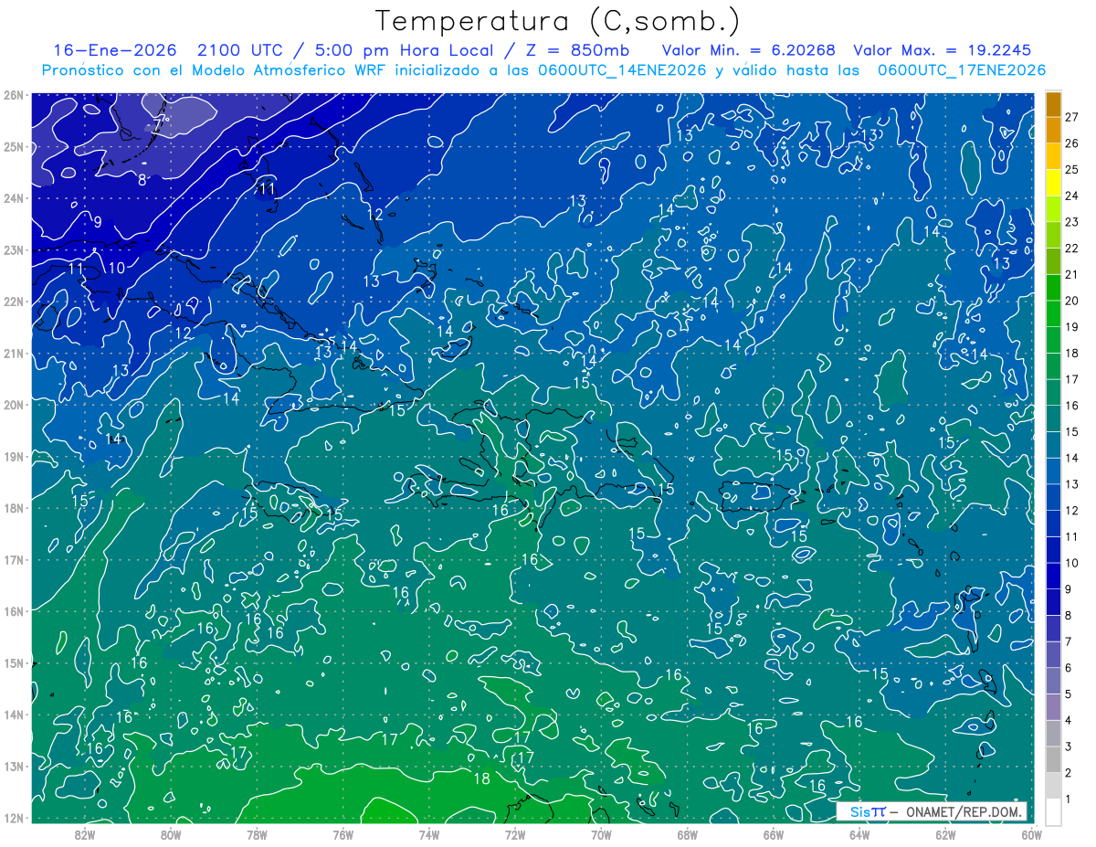Click colorbar label '21'

pyautogui.click(x=1071, y=274)
